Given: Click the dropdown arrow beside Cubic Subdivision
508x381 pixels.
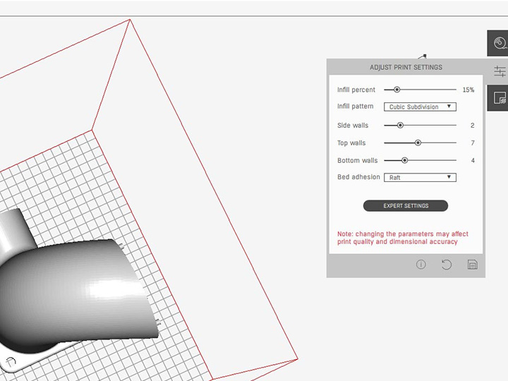Looking at the screenshot, I should pos(449,107).
